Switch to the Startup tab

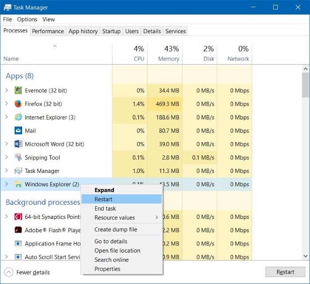111,31
